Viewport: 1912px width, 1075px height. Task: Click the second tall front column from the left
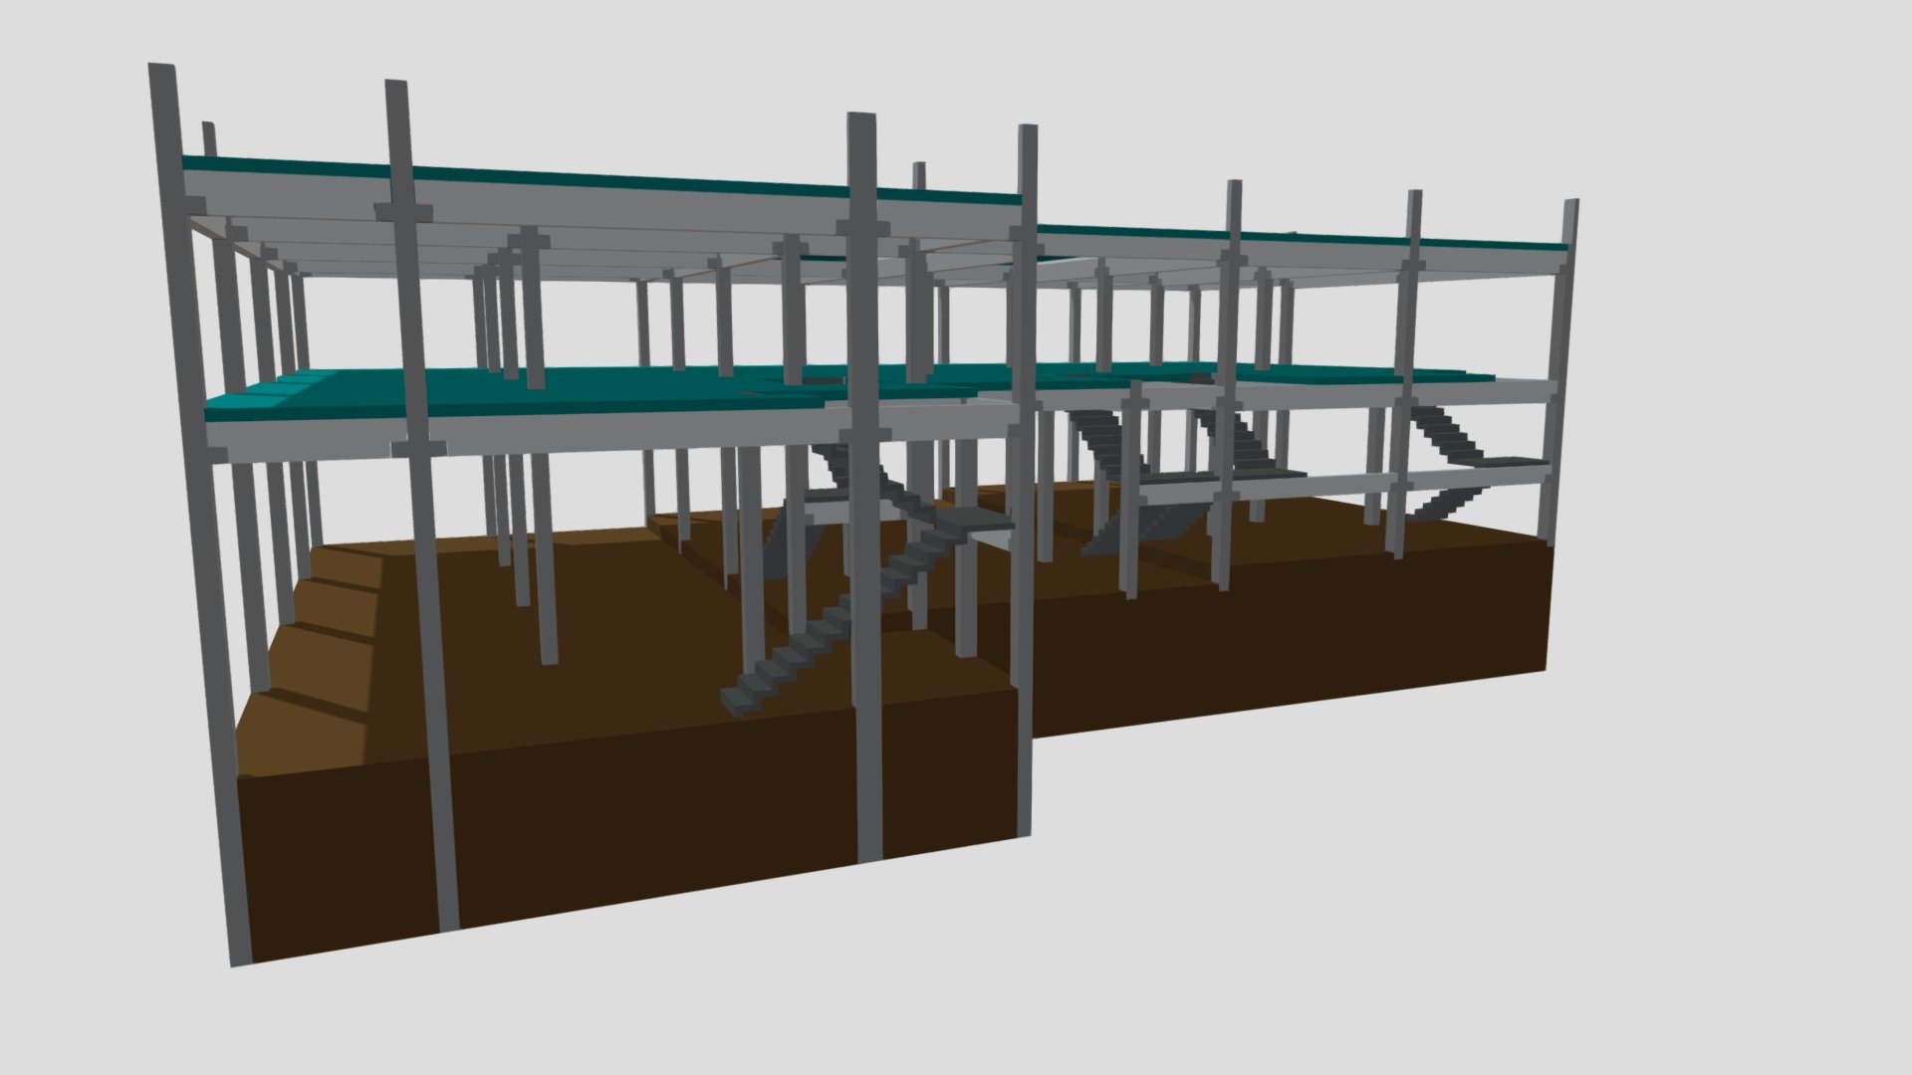pyautogui.click(x=423, y=503)
